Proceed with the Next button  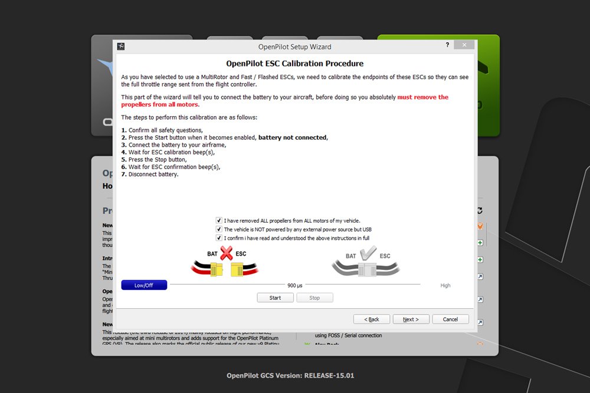411,319
